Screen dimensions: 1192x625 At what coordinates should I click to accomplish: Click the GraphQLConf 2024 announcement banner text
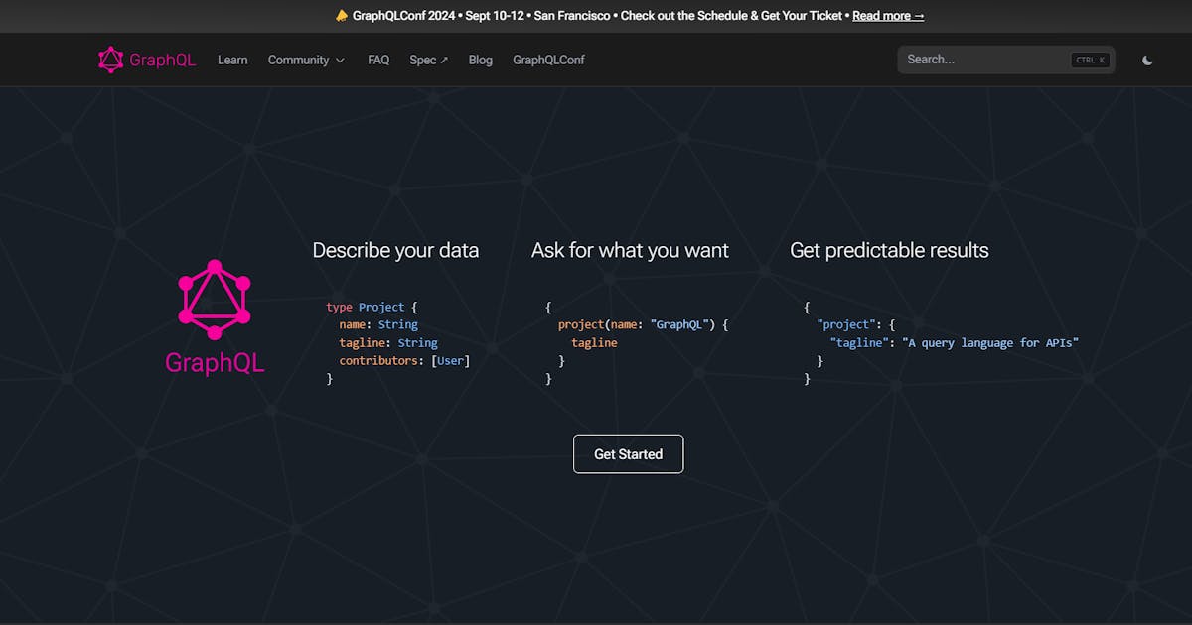(601, 16)
